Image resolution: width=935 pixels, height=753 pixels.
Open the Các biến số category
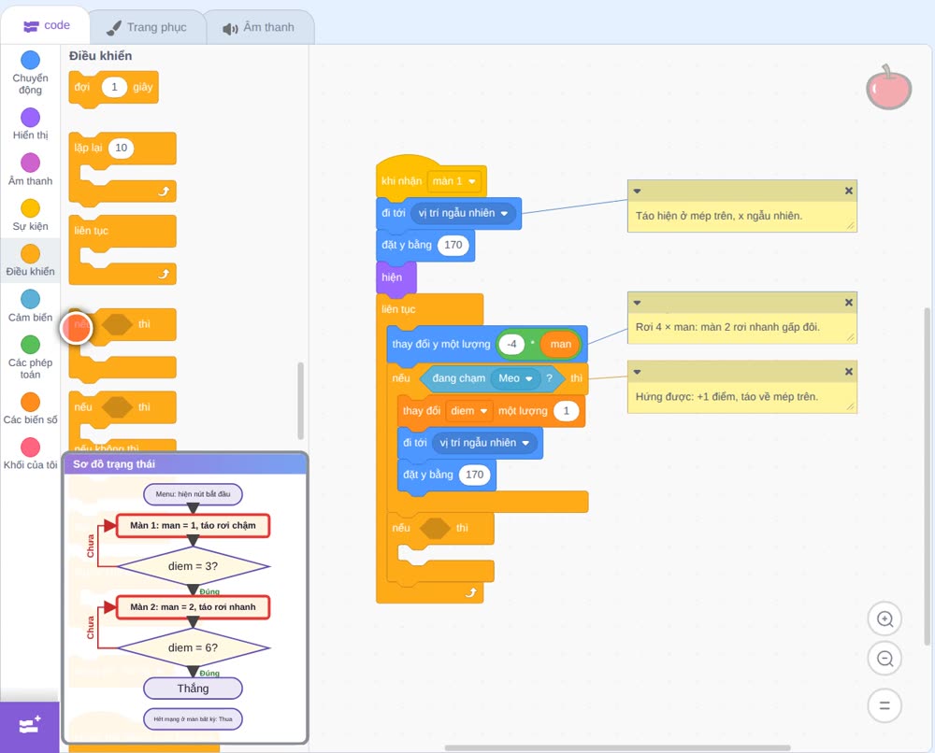click(31, 408)
